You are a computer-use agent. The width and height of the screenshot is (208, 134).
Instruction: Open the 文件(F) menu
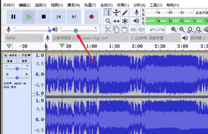coord(9,5)
